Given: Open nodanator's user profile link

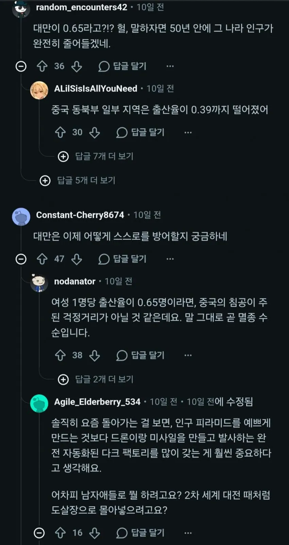Looking at the screenshot, I should tap(75, 281).
